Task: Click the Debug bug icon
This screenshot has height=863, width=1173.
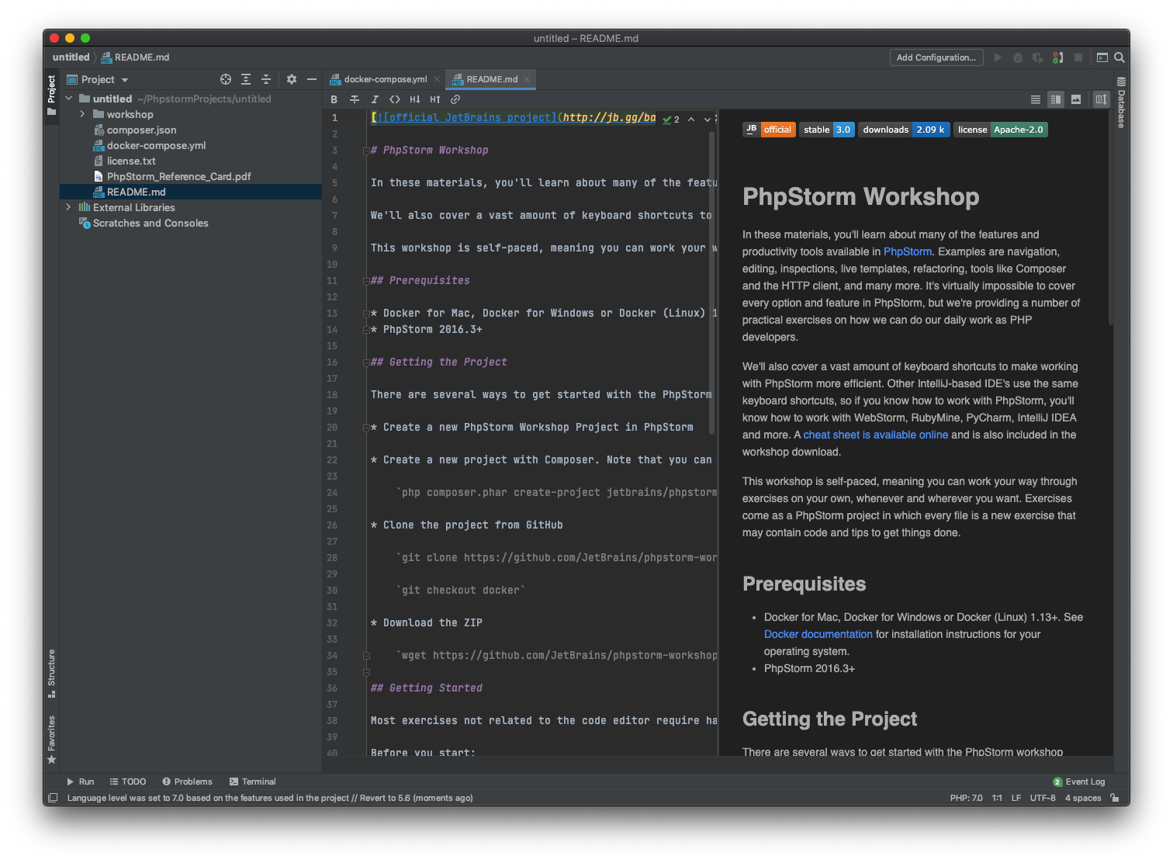Action: point(1018,57)
